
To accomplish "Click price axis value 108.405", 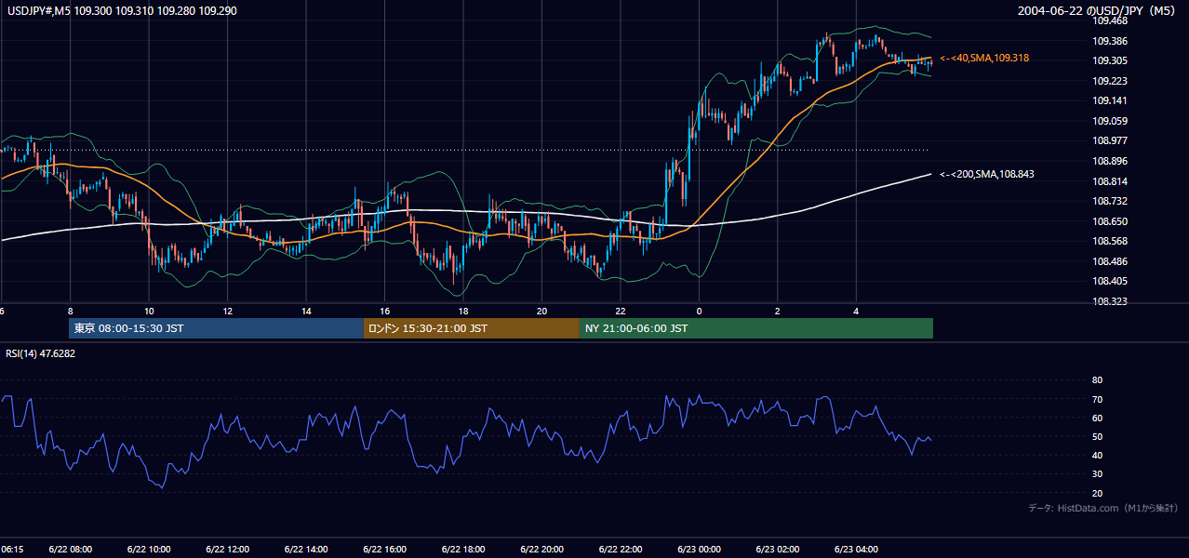I will 1110,281.
